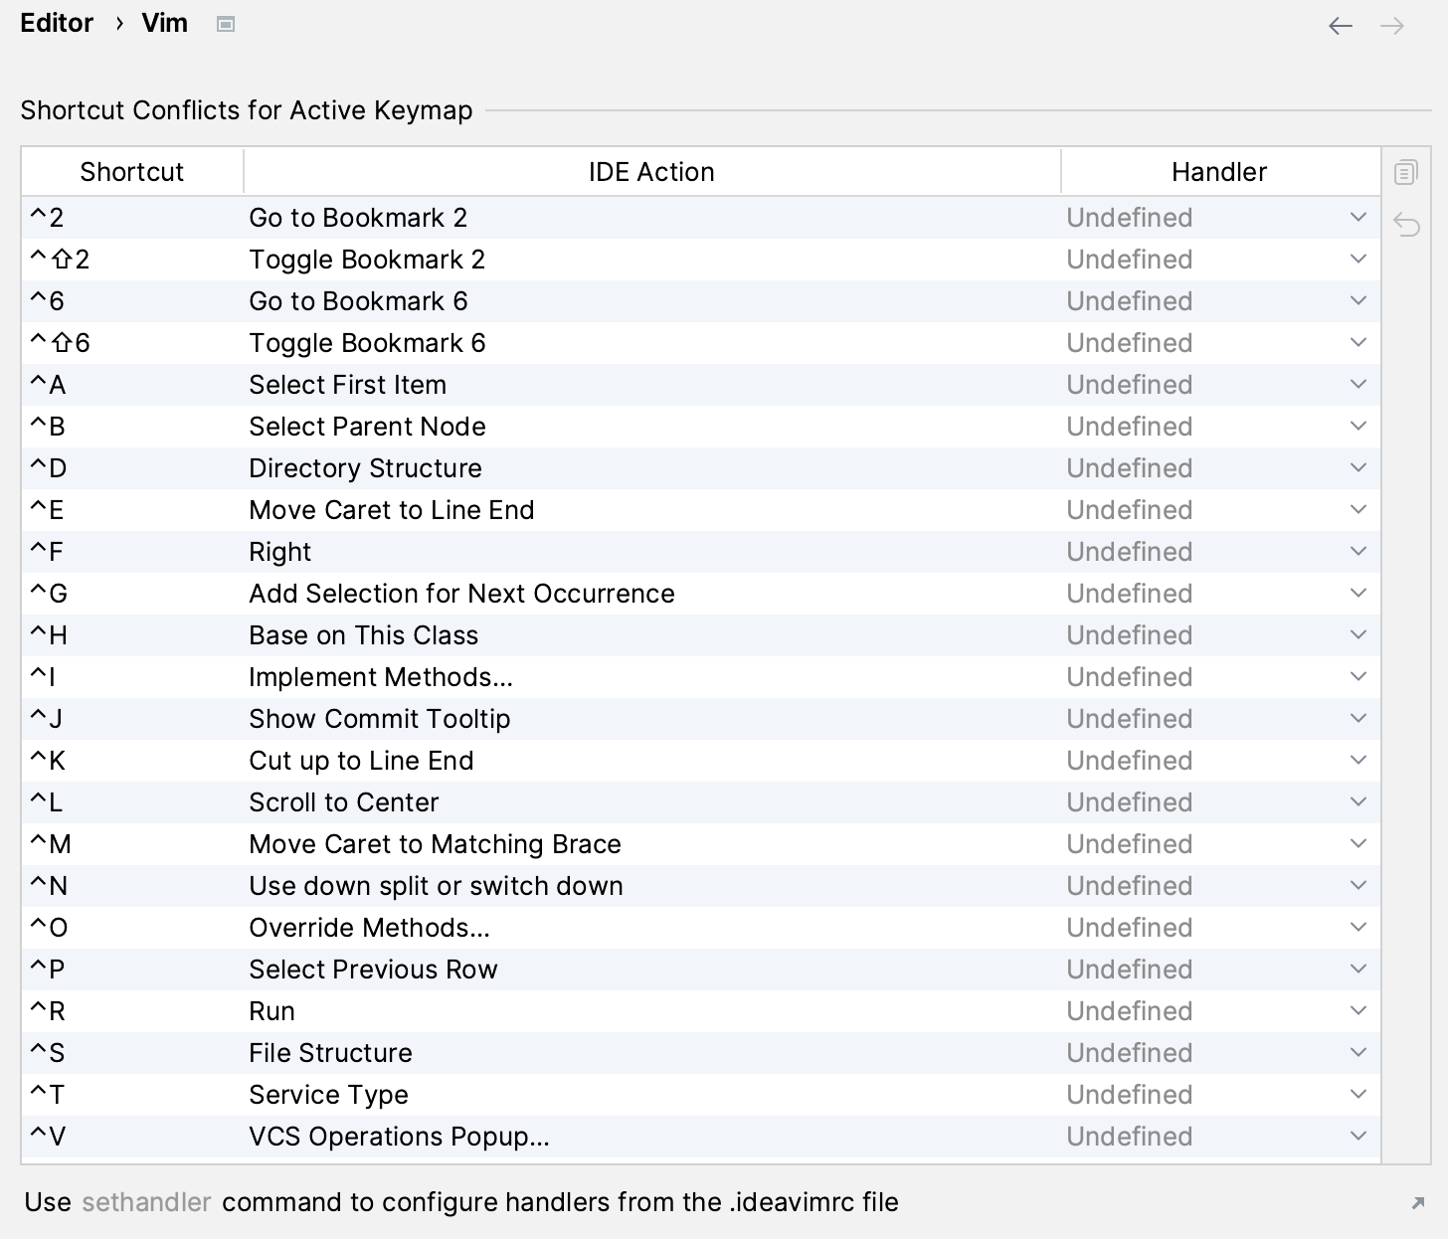Expand Handler dropdown for VCS Operations Popup
Image resolution: width=1448 pixels, height=1239 pixels.
1357,1137
